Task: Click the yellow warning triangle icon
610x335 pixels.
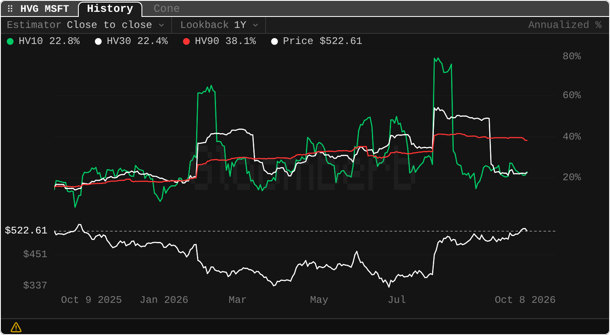Action: [16, 327]
